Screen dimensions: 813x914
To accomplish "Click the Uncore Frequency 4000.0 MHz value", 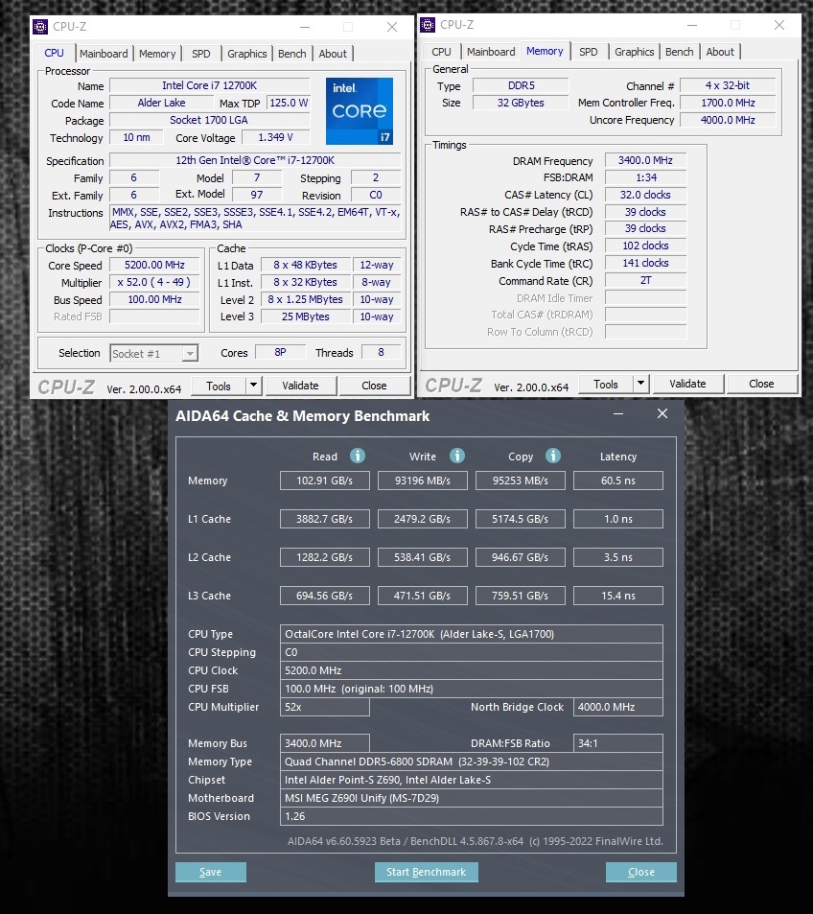I will (728, 120).
